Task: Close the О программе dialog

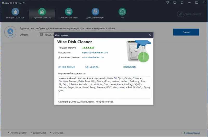Action: [x=150, y=35]
